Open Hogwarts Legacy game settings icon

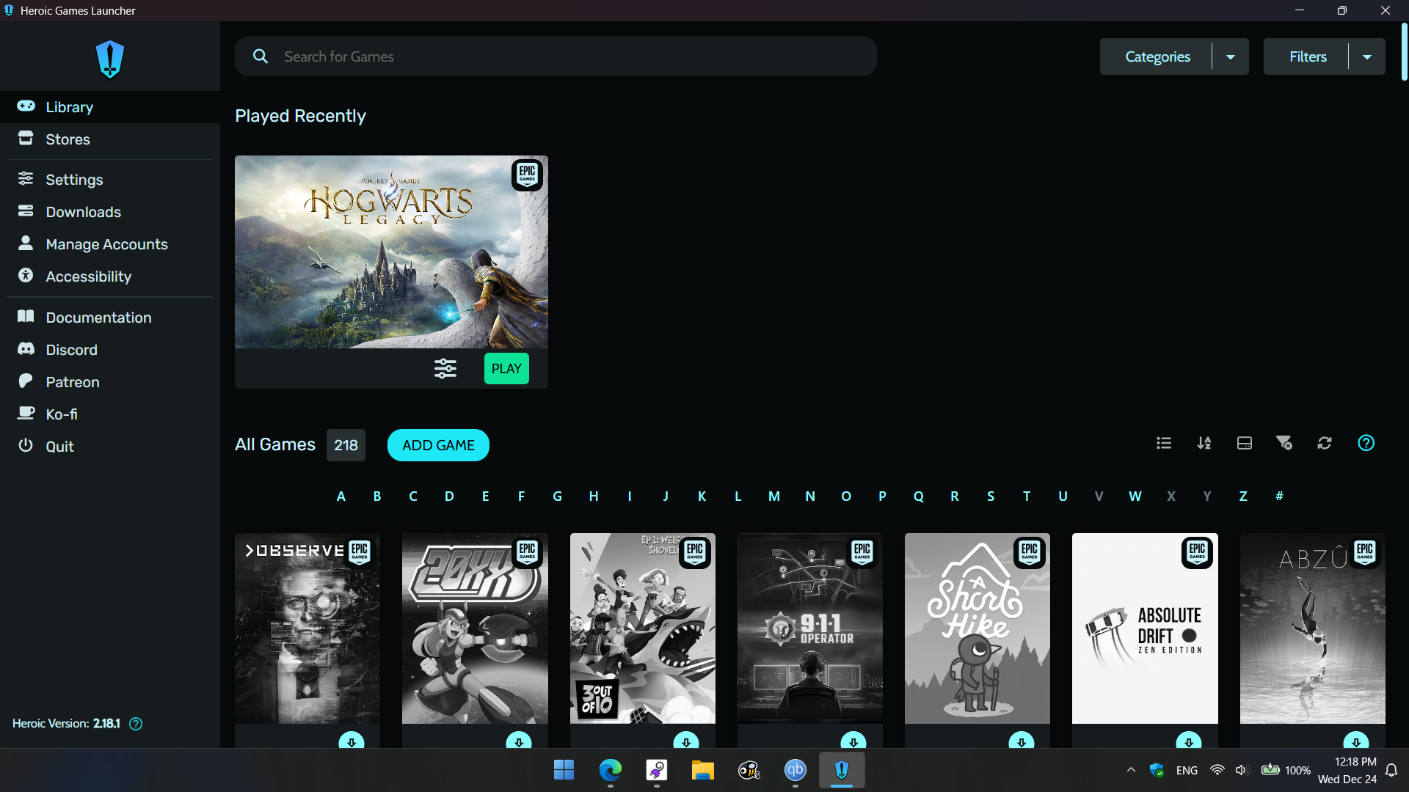[445, 368]
